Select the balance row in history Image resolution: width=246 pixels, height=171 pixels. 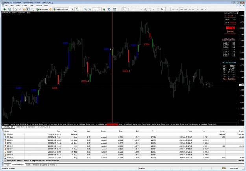[x=124, y=134]
